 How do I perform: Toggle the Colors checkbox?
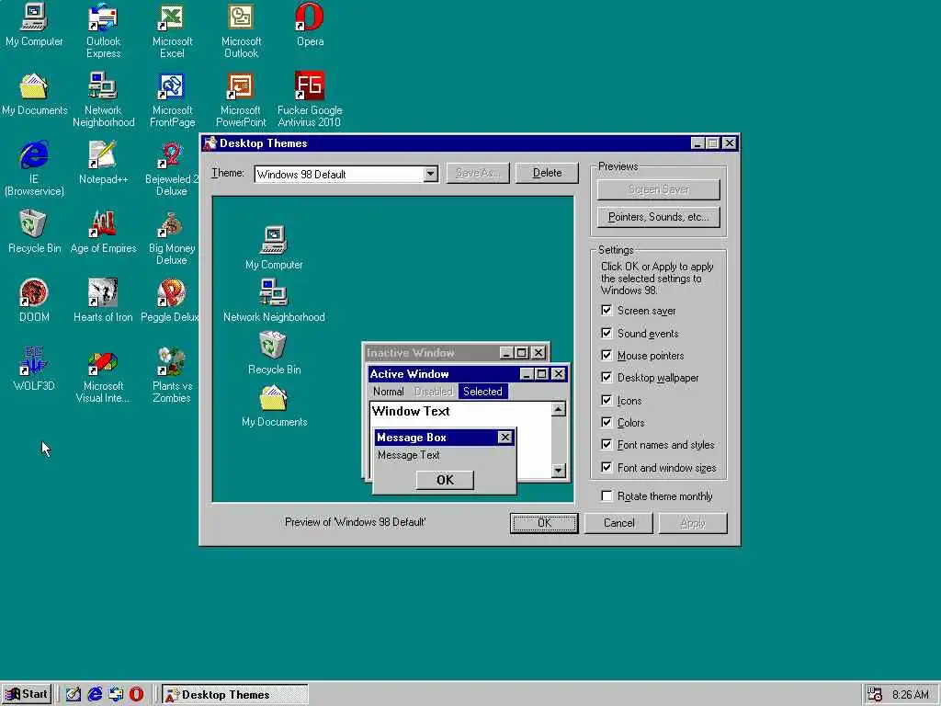click(x=607, y=422)
